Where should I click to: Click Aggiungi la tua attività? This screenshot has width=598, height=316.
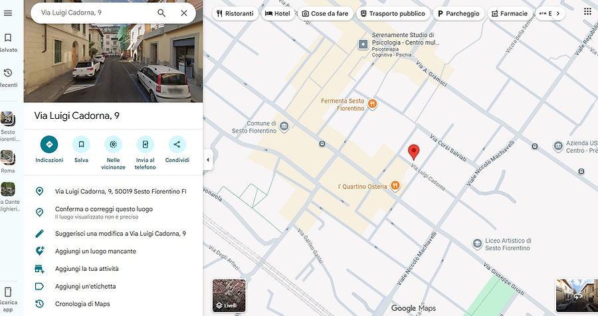(113, 269)
